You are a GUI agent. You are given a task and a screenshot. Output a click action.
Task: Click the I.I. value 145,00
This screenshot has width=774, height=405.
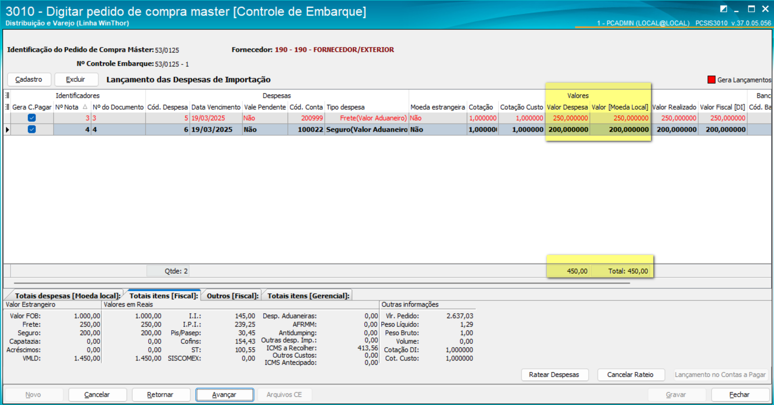(245, 316)
